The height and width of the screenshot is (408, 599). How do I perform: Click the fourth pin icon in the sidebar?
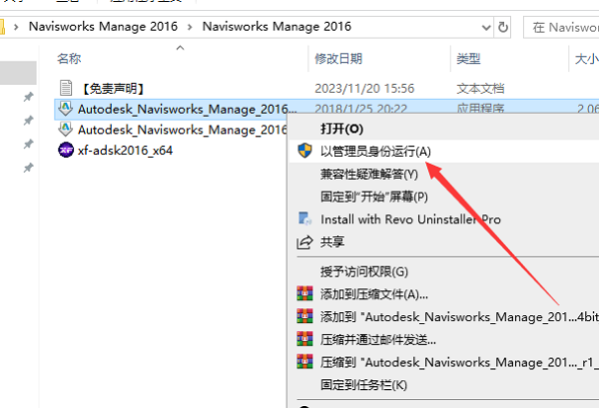tap(28, 168)
